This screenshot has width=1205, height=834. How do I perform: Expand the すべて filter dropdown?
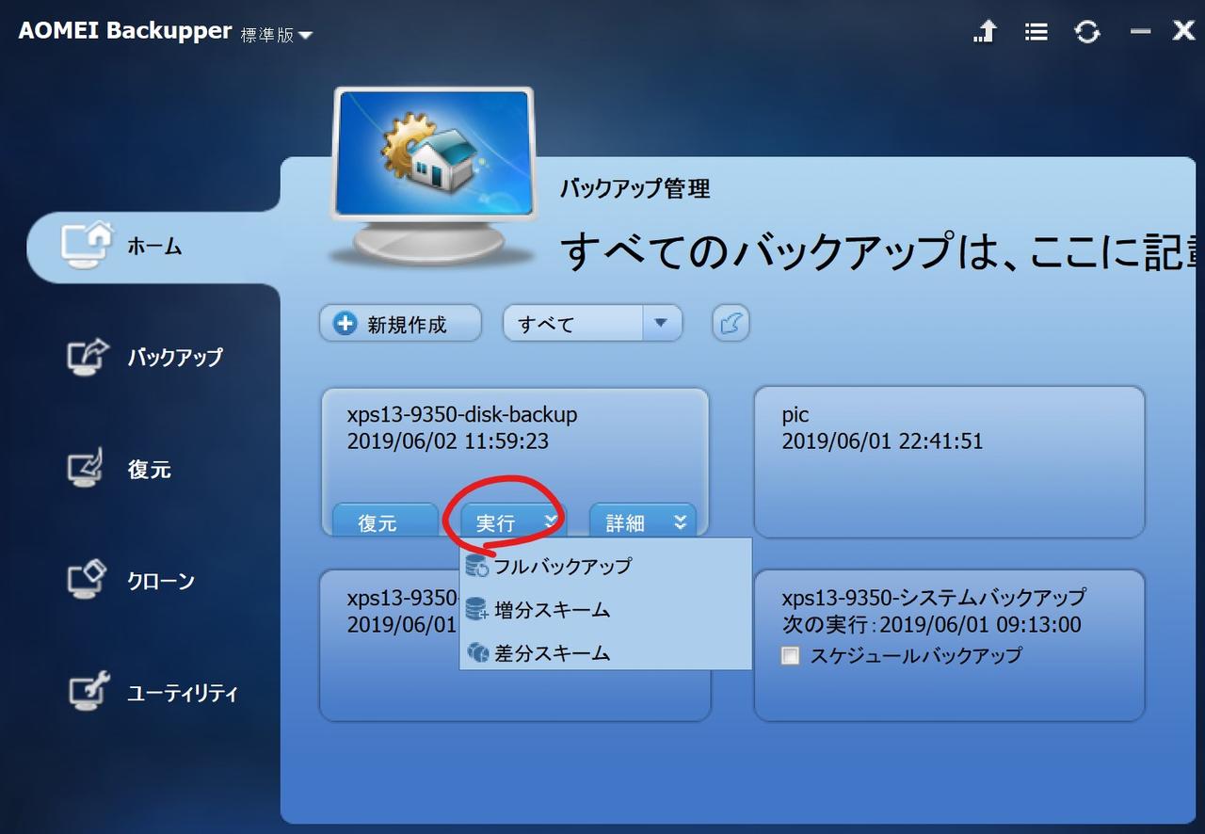662,324
